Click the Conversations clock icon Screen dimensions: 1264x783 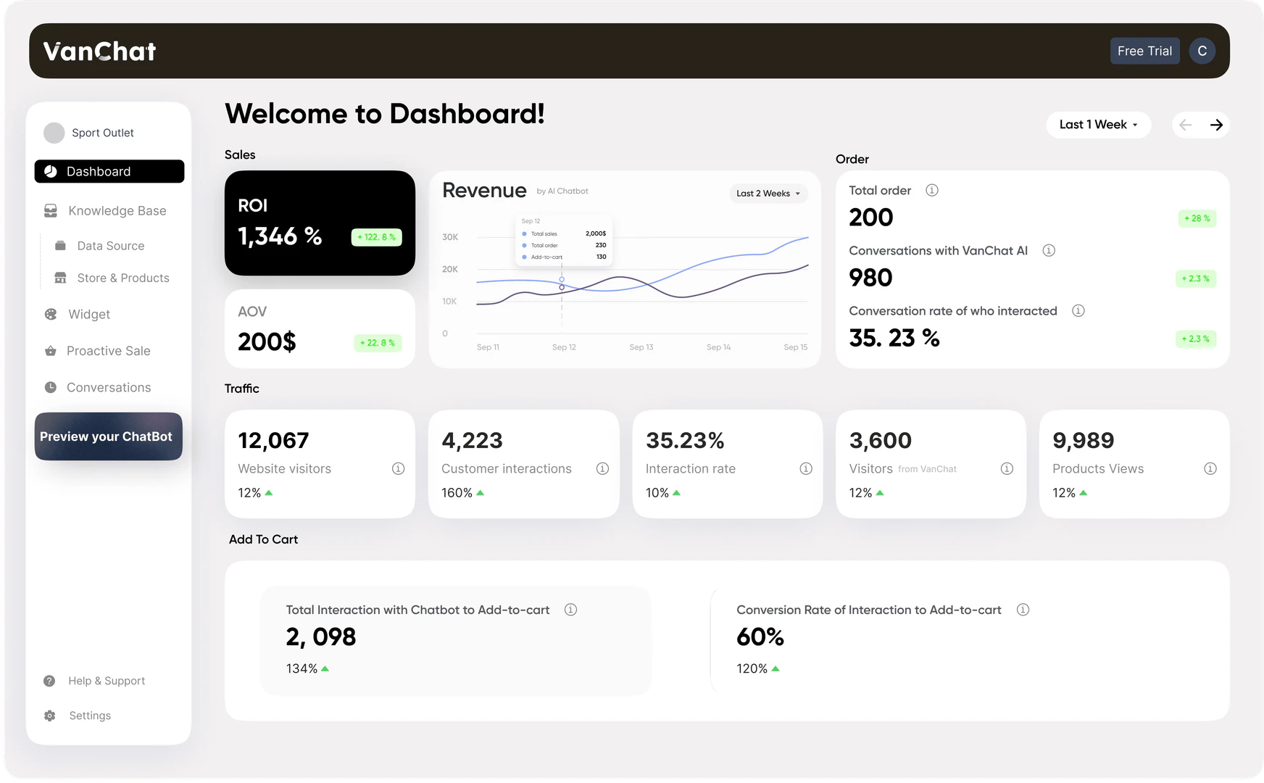[49, 387]
